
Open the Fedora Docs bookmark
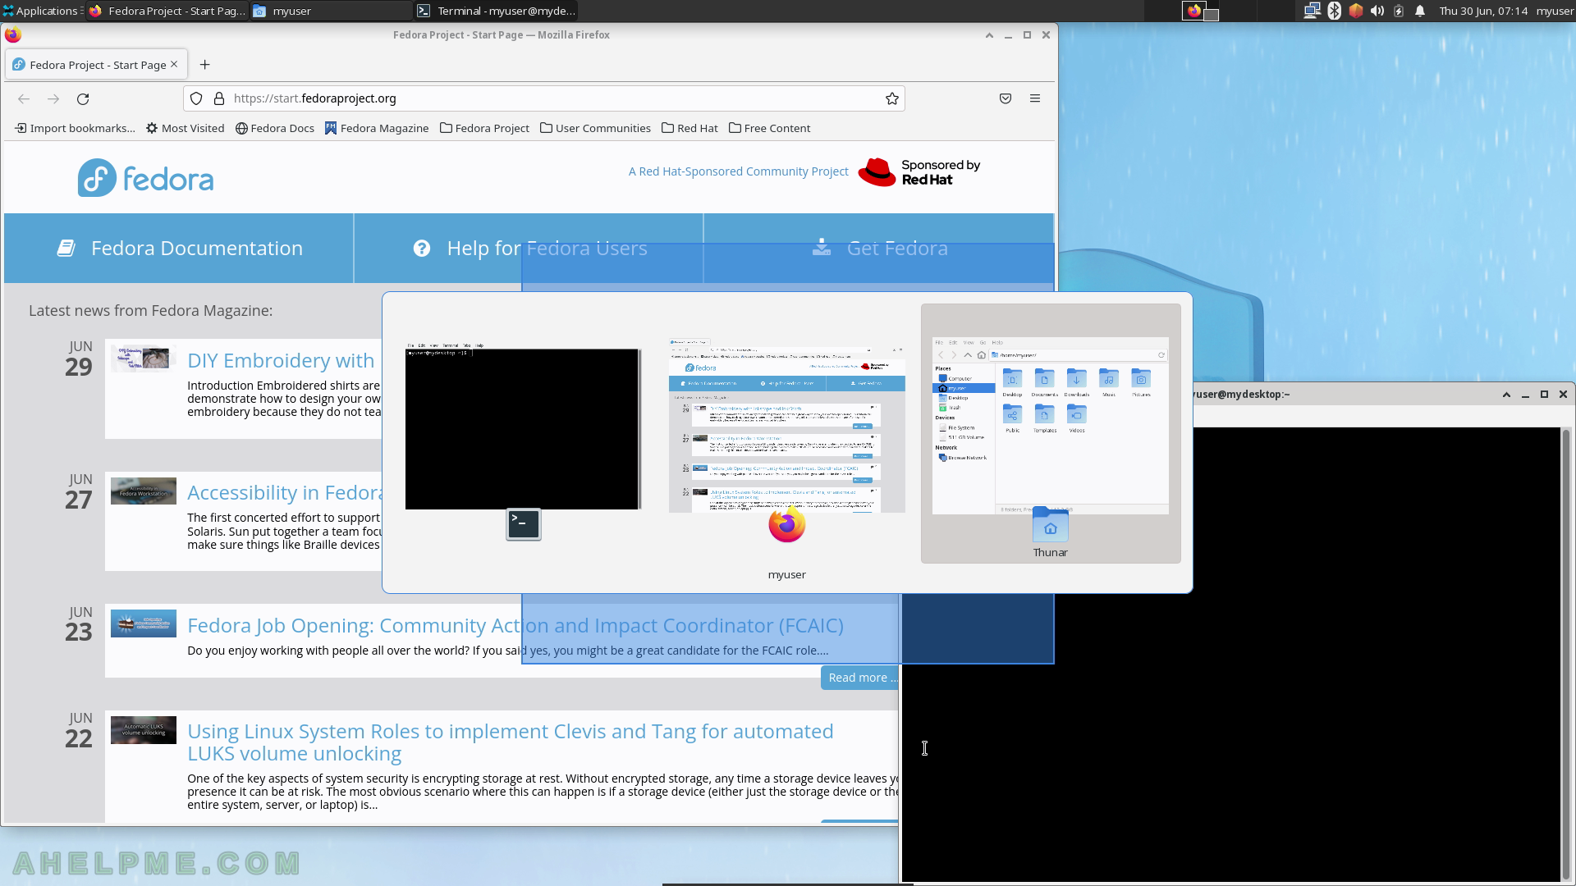click(274, 128)
